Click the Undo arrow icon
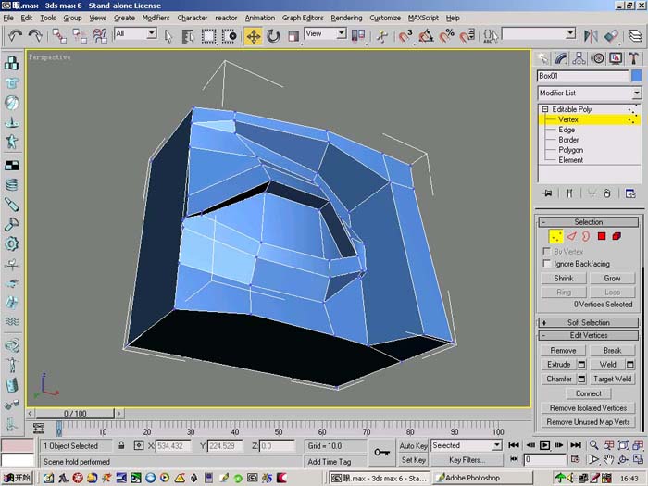The width and height of the screenshot is (648, 486). coord(15,36)
